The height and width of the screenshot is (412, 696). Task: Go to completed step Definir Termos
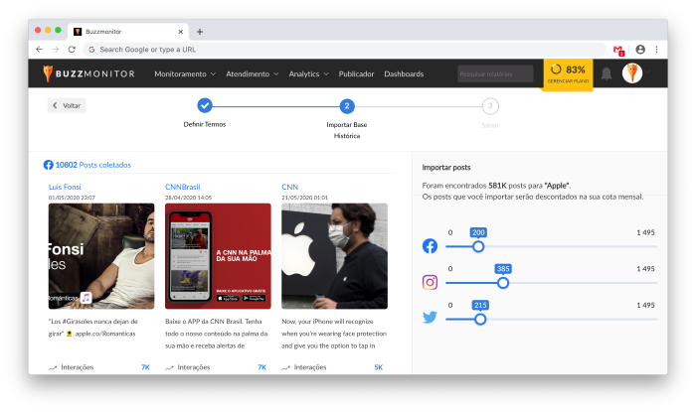[x=205, y=105]
